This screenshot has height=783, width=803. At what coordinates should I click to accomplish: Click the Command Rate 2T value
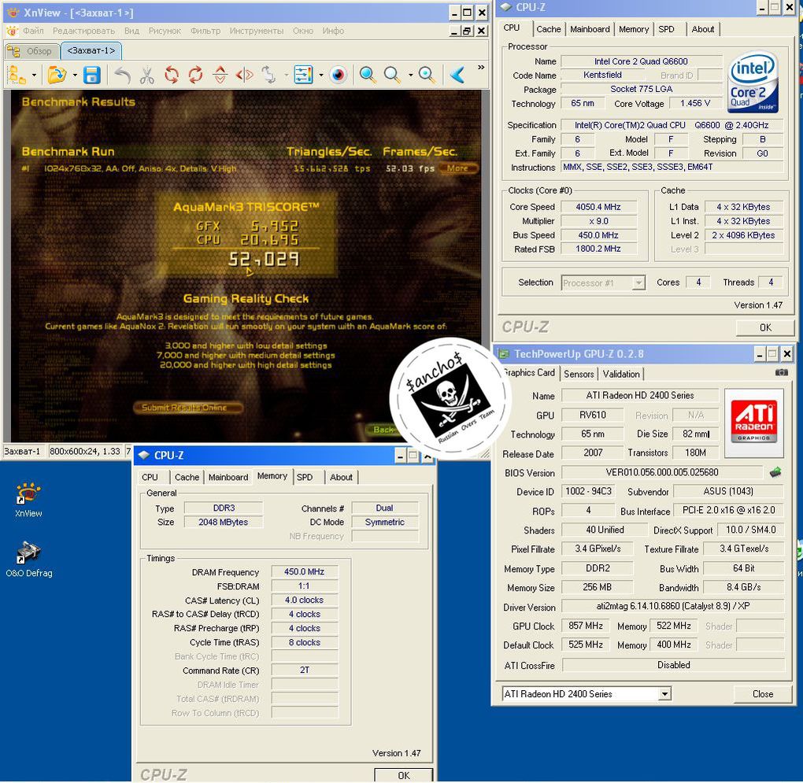(x=304, y=670)
